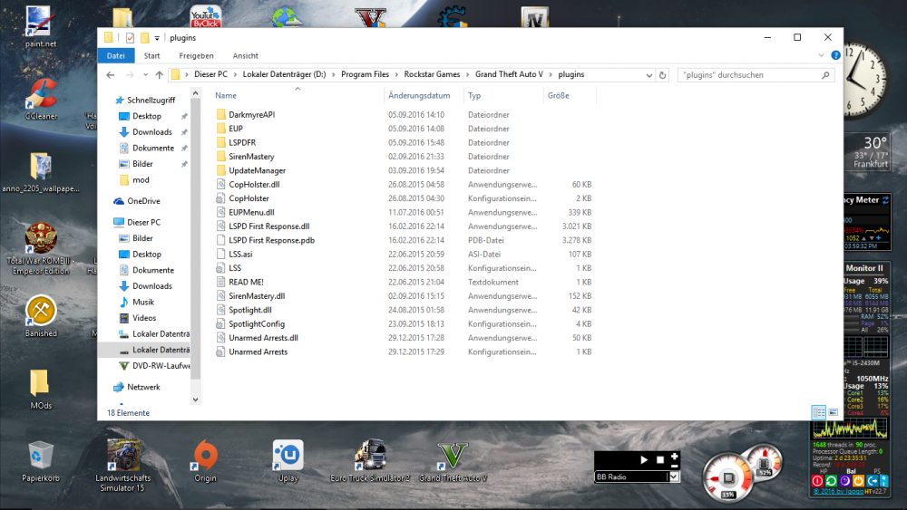Click the search magnifier icon
The image size is (907, 510).
(x=825, y=75)
